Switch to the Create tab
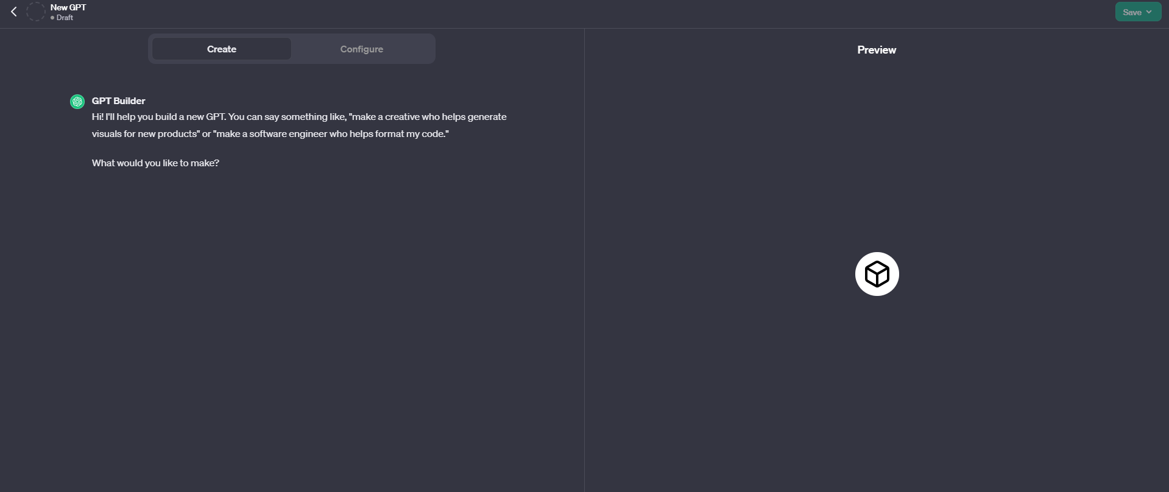1169x492 pixels. [222, 49]
